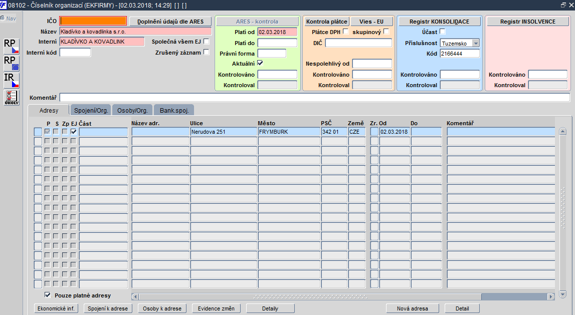Click the Platí od date field
Image resolution: width=575 pixels, height=315 pixels.
[277, 32]
